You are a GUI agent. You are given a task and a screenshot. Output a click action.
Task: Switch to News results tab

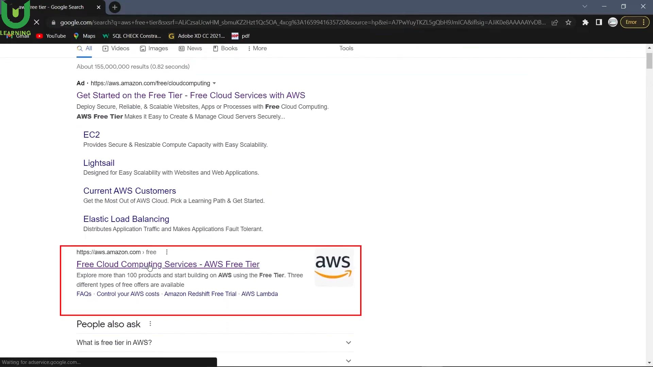190,49
